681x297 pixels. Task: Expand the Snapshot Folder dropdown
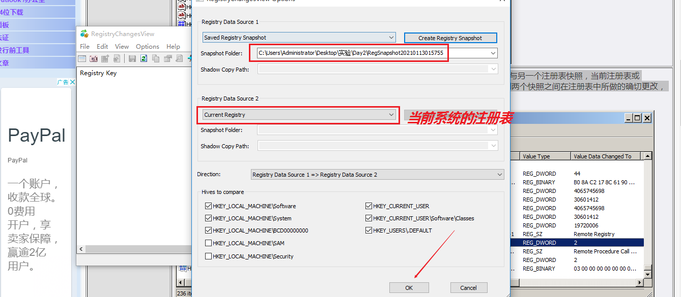tap(492, 53)
